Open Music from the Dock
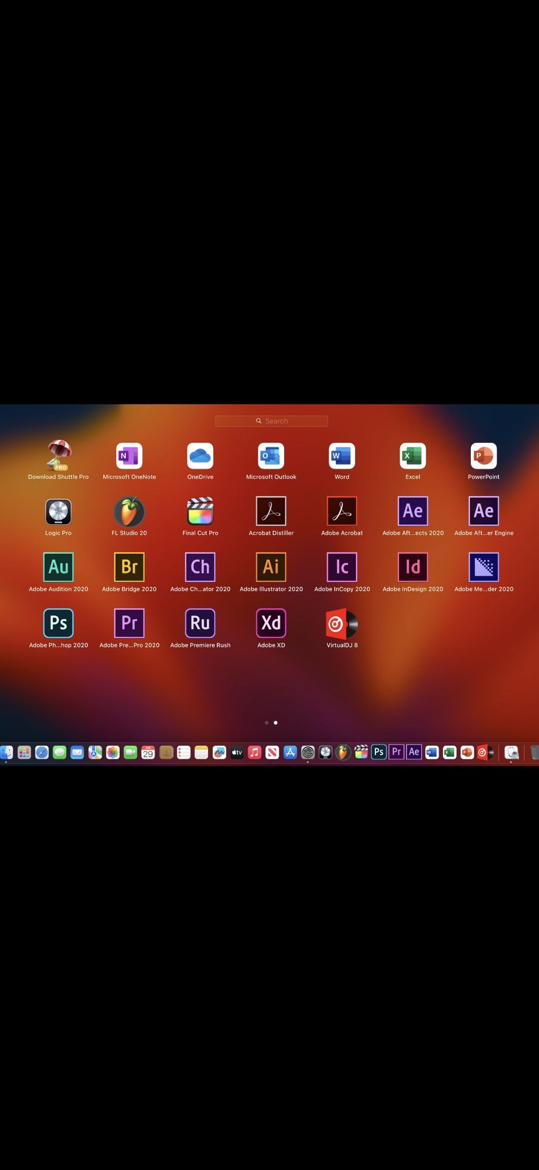Screen dimensions: 539x1170 255,753
